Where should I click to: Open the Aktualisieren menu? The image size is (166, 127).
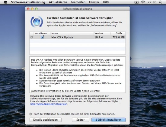coord(58,2)
